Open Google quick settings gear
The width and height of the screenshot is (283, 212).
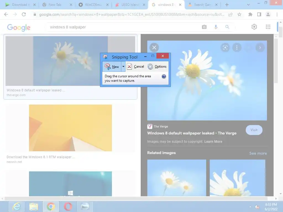pyautogui.click(x=254, y=27)
